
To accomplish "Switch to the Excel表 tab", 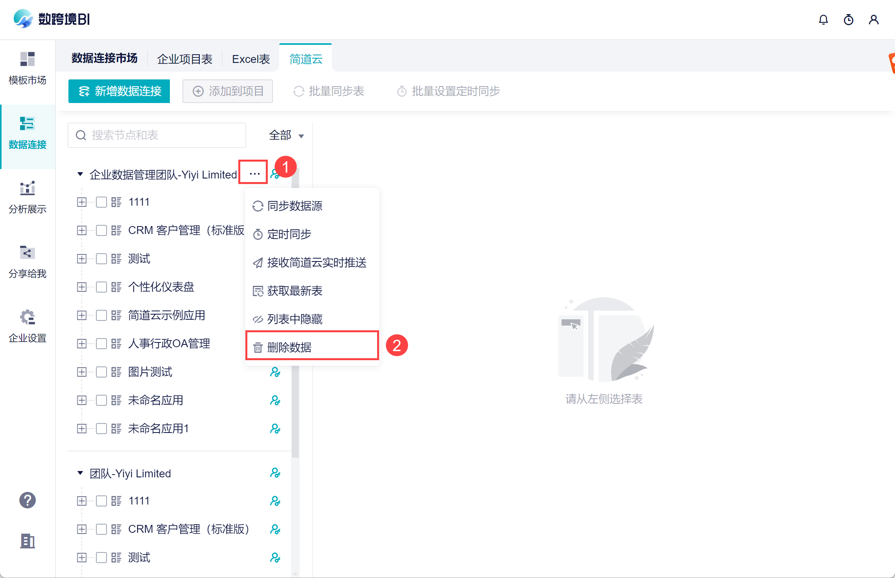I will [251, 59].
